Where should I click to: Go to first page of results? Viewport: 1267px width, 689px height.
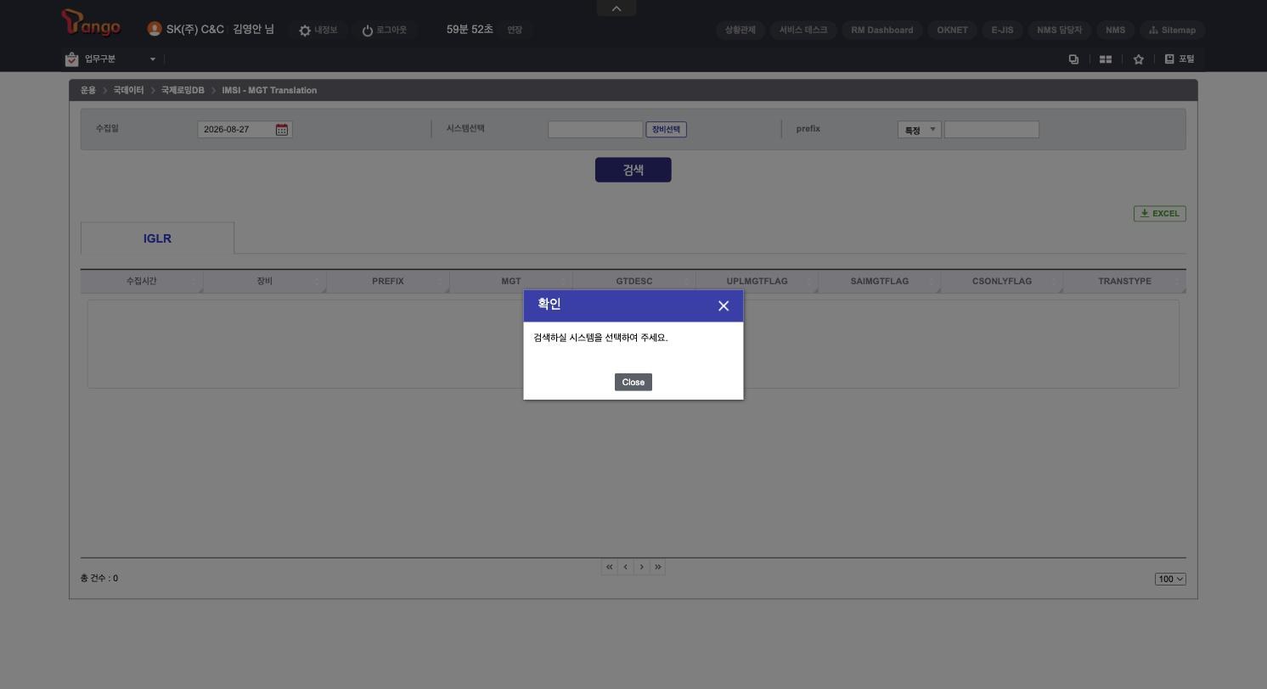tap(609, 567)
